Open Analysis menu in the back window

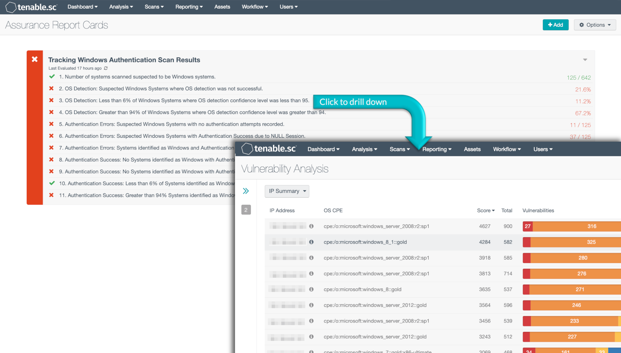coord(121,7)
